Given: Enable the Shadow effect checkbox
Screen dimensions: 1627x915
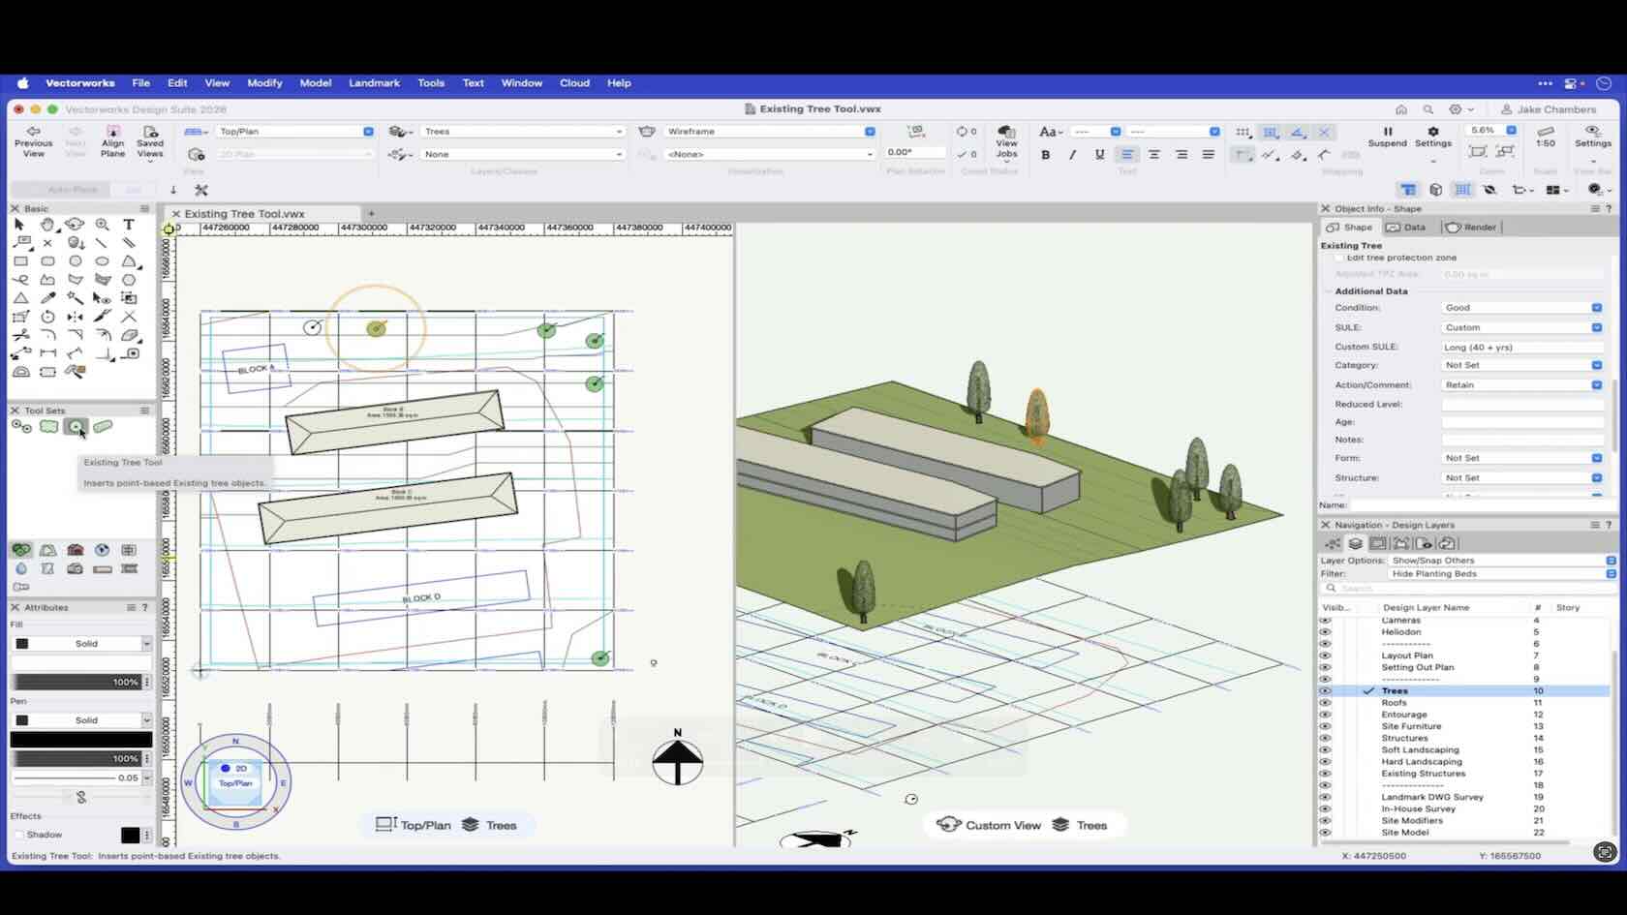Looking at the screenshot, I should [18, 835].
